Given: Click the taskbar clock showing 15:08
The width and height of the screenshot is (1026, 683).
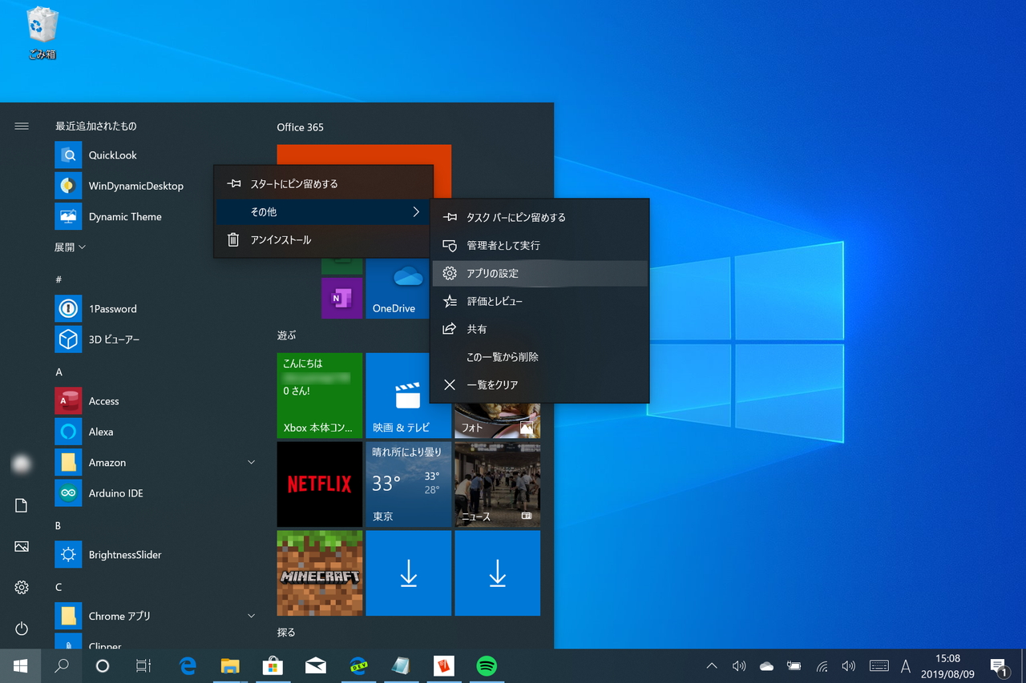Looking at the screenshot, I should 947,666.
